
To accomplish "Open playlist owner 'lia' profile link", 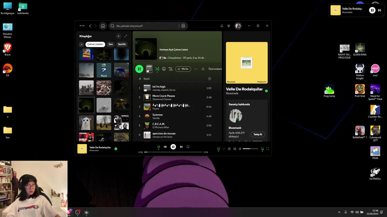I will [x=165, y=58].
